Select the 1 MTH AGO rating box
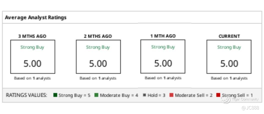The height and width of the screenshot is (114, 264). pos(163,56)
